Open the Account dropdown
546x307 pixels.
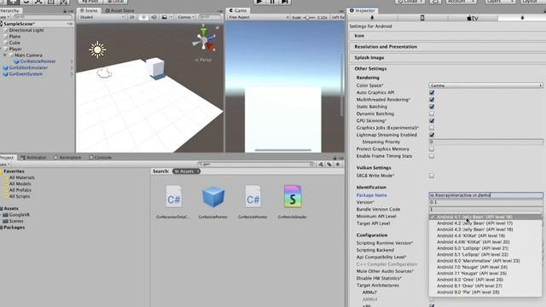coord(461,2)
